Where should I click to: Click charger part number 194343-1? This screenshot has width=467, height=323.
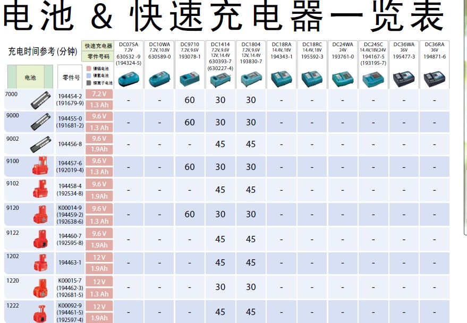pyautogui.click(x=282, y=56)
